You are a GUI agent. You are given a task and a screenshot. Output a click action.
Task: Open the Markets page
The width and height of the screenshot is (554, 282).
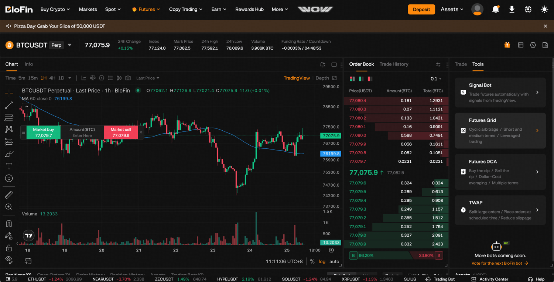88,9
